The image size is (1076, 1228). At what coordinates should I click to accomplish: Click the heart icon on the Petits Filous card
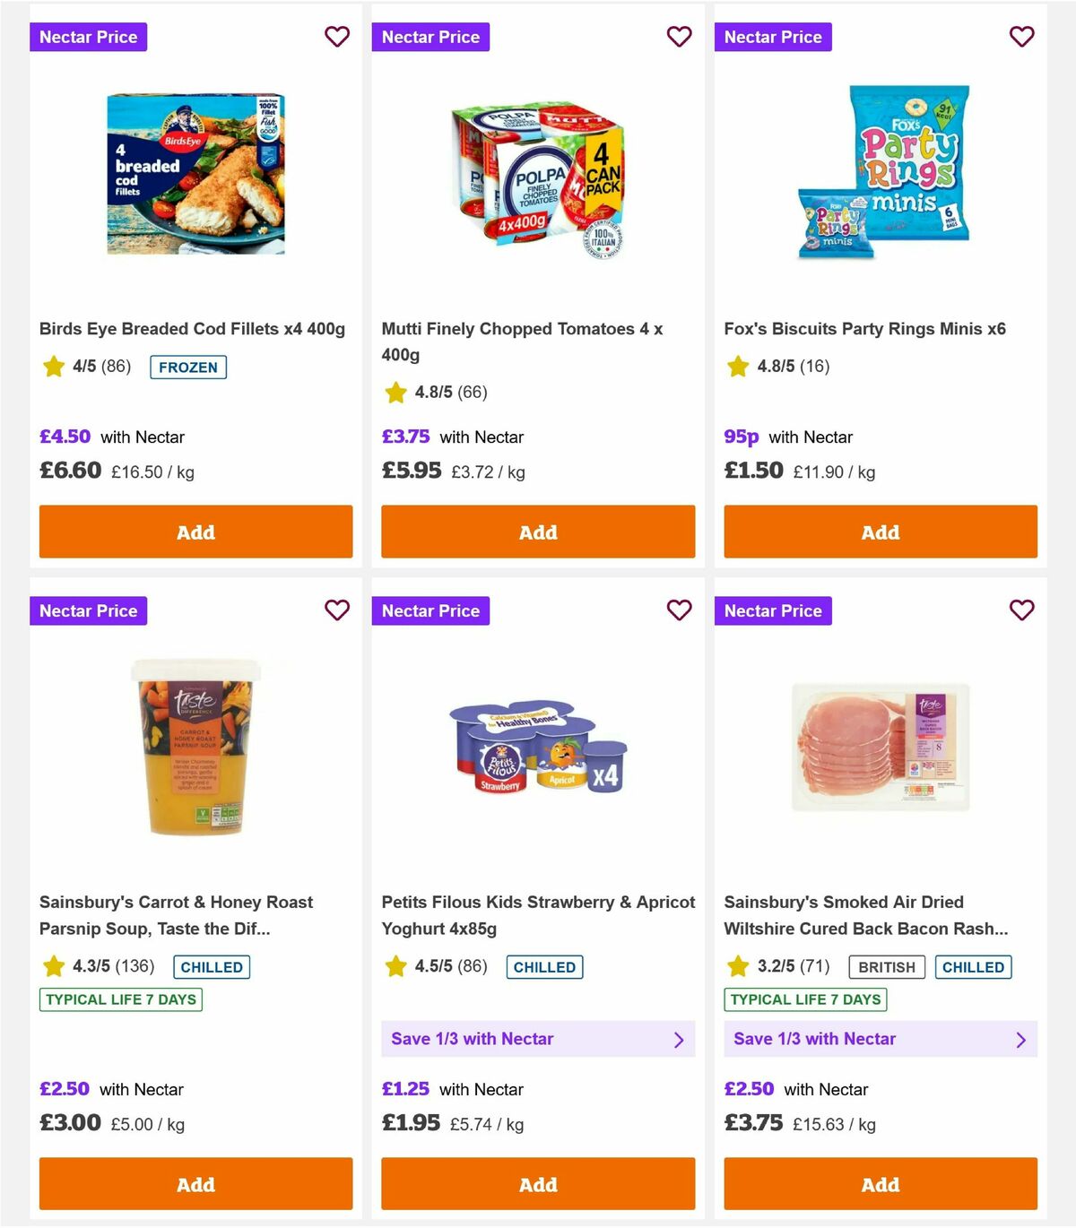679,610
